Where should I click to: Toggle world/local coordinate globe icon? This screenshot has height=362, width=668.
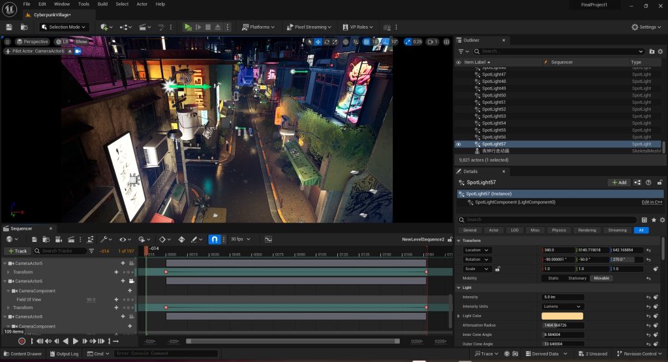click(346, 42)
